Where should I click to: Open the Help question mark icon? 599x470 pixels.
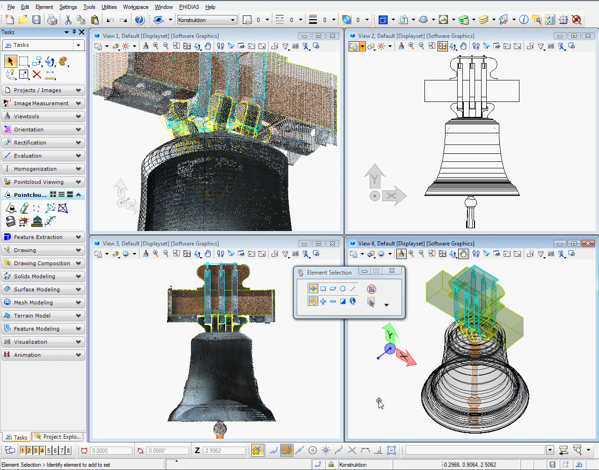click(139, 20)
